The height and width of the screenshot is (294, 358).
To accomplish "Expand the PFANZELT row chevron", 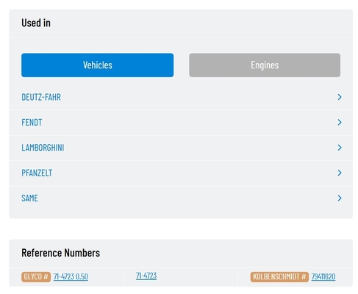I will [340, 173].
